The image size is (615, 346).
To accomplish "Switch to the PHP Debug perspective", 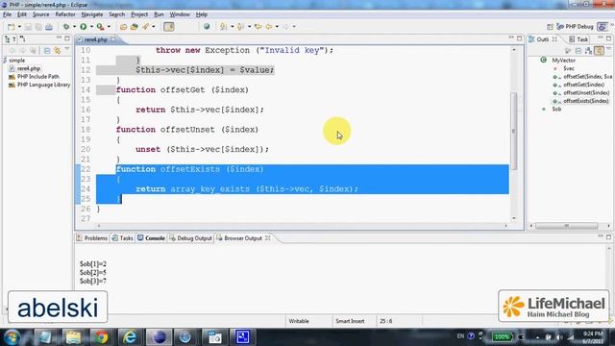I will tap(575, 27).
